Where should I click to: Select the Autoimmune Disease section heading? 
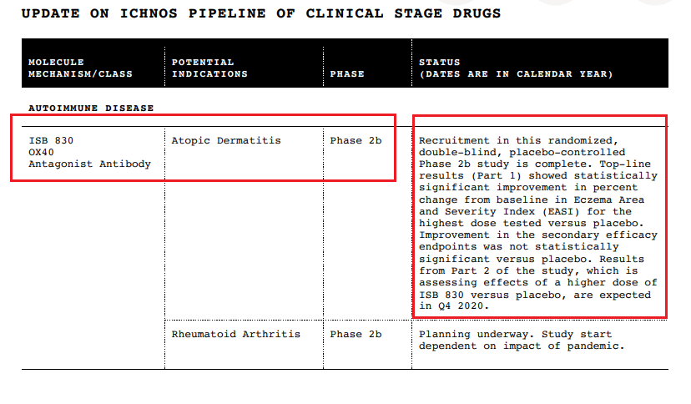click(x=91, y=108)
